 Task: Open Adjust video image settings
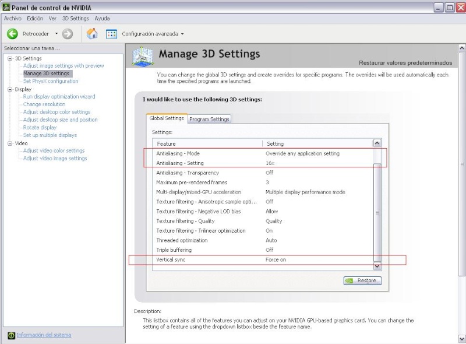pyautogui.click(x=55, y=159)
